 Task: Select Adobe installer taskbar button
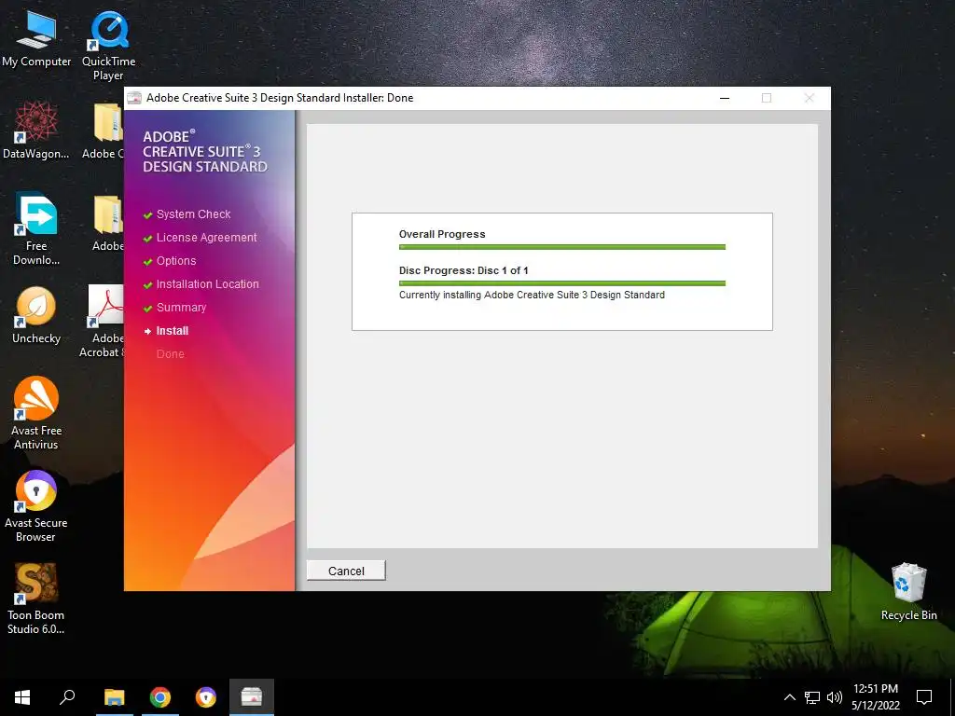252,697
